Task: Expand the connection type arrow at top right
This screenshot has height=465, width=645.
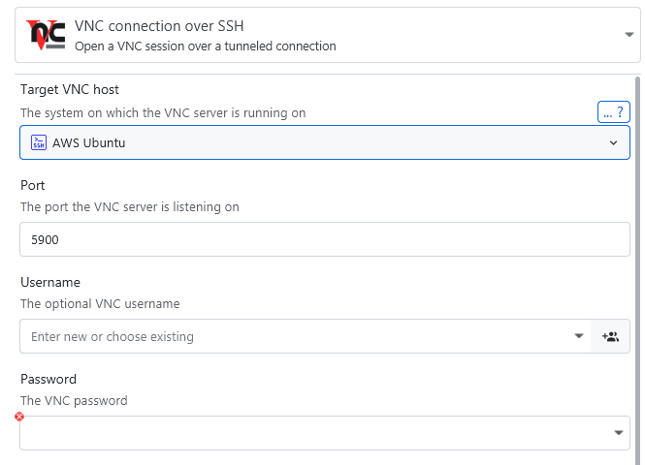Action: [629, 35]
